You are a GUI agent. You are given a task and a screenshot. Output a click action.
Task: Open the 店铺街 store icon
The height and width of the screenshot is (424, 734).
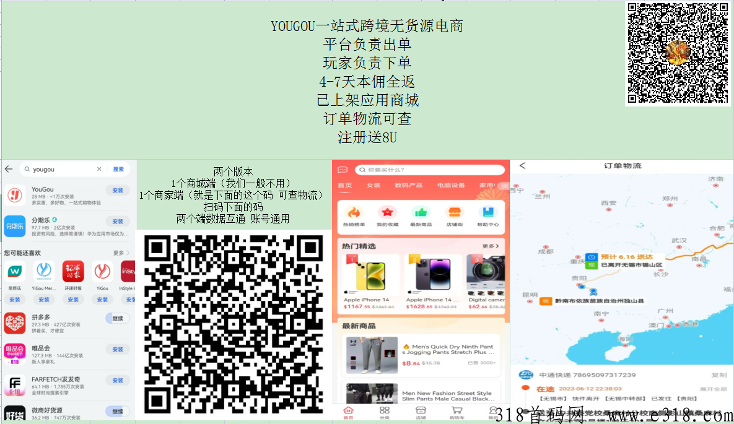click(454, 213)
